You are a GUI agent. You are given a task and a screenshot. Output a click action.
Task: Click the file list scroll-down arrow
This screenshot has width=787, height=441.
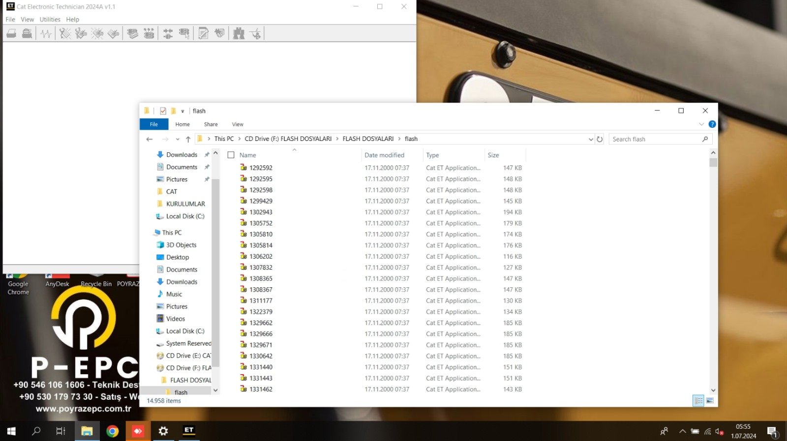tap(713, 390)
